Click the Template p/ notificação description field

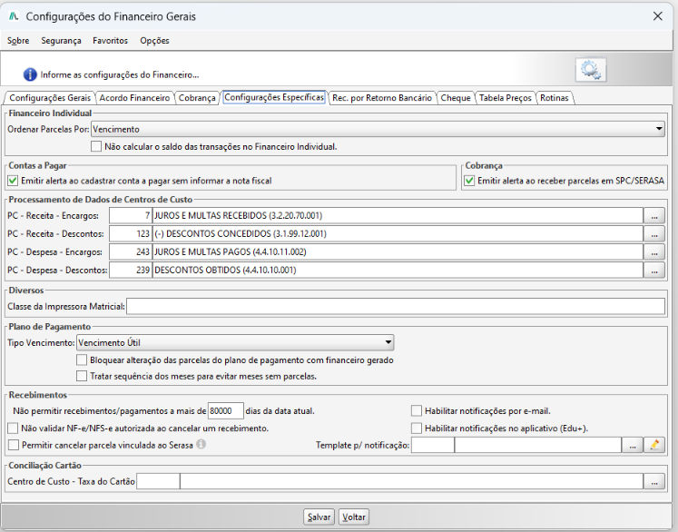538,445
